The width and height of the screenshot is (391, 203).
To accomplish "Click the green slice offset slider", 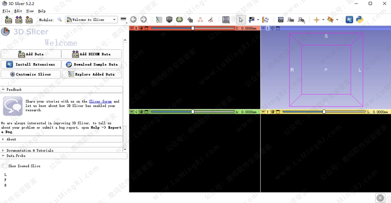I will point(193,112).
